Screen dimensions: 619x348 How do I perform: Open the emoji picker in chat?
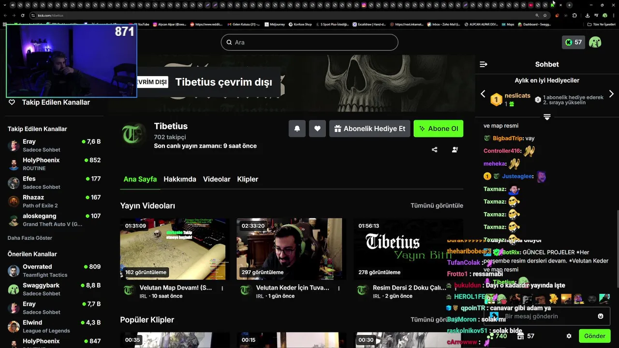point(601,316)
